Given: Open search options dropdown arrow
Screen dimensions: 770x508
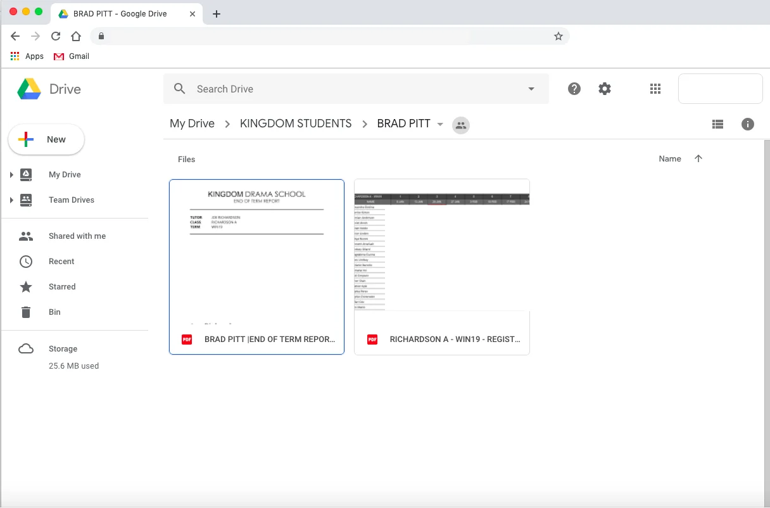Looking at the screenshot, I should (531, 89).
